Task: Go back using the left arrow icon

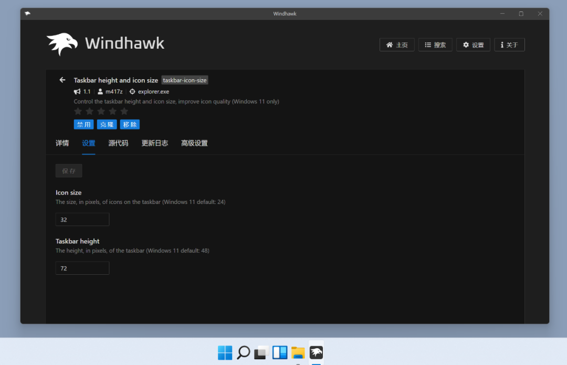Action: click(62, 80)
